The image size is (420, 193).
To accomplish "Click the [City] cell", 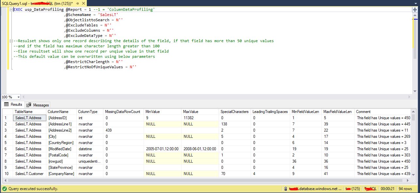I will 62,137.
